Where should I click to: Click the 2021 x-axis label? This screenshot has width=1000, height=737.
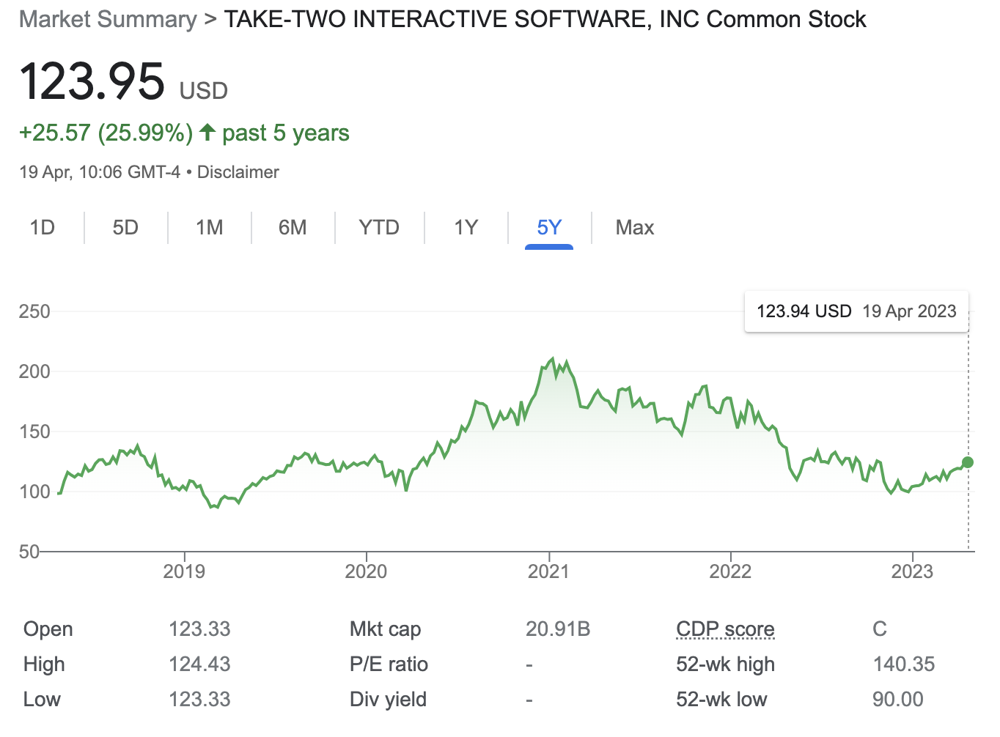[x=548, y=571]
